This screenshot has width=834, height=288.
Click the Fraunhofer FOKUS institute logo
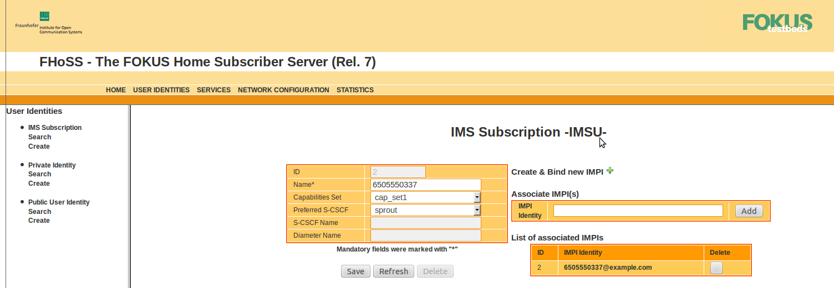point(49,23)
